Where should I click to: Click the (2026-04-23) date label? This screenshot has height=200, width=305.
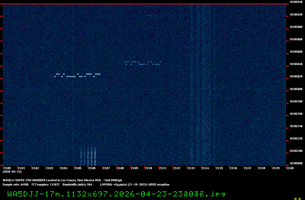point(12,172)
